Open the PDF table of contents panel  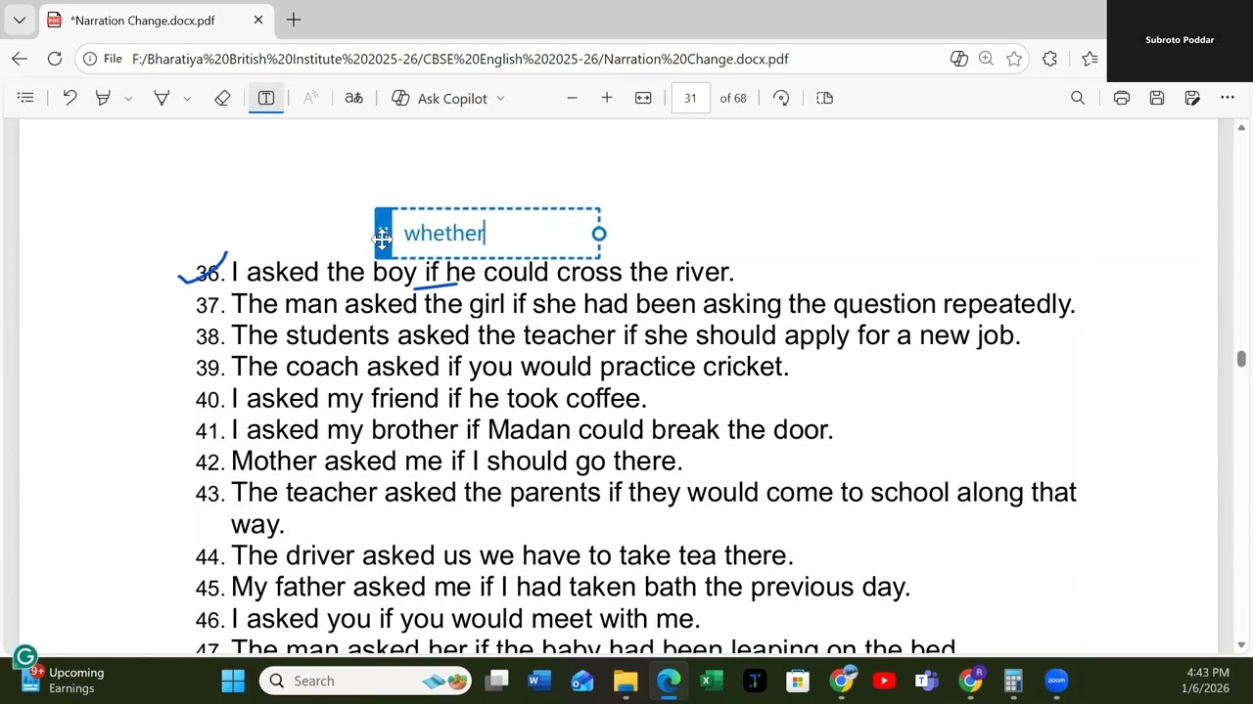25,98
